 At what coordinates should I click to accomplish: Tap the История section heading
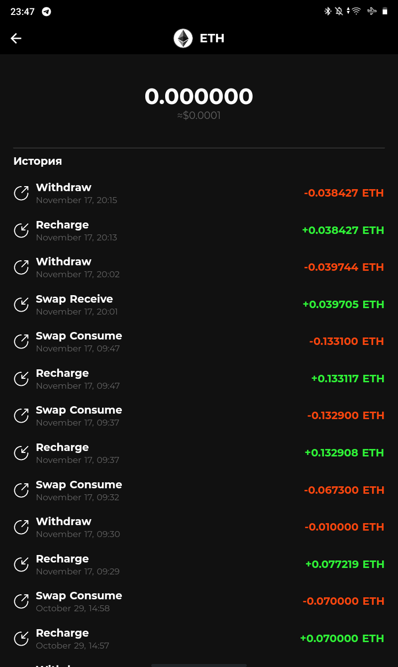38,161
